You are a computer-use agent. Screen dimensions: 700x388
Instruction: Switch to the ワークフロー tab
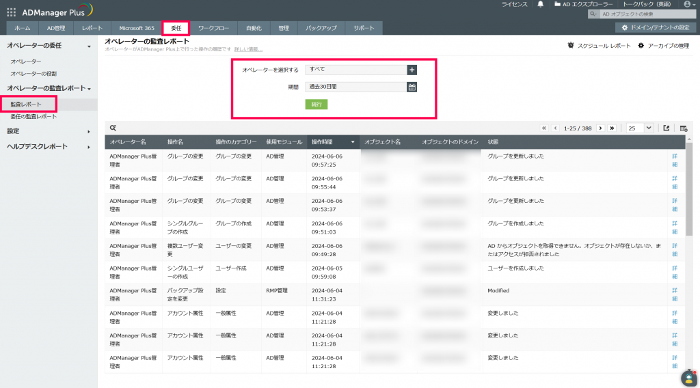[x=213, y=28]
